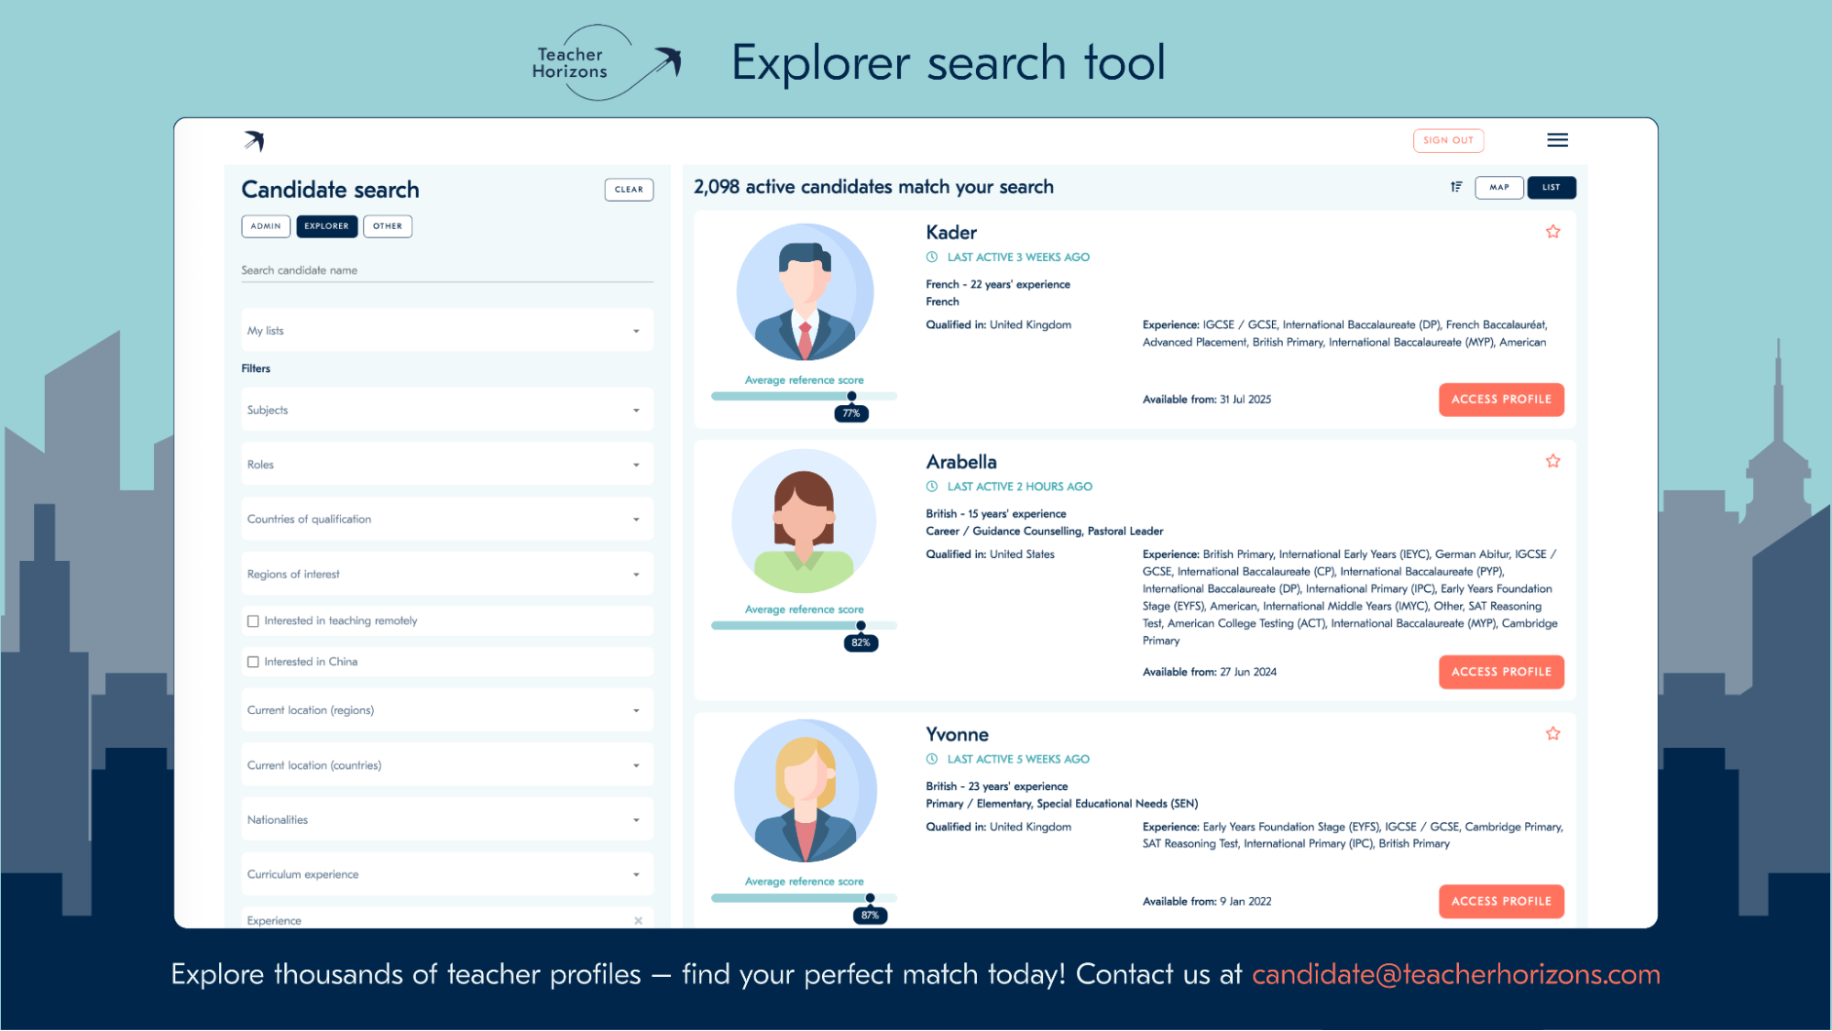Access Kader's profile
The width and height of the screenshot is (1832, 1031).
[x=1501, y=400]
